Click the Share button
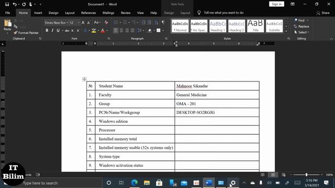This screenshot has width=335, height=188. pos(323,13)
